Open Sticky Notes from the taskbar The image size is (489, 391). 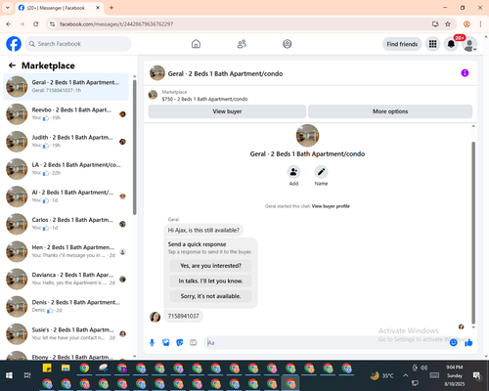(x=47, y=369)
